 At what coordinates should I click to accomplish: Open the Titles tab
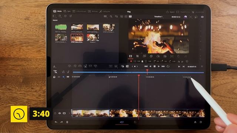(x=93, y=11)
